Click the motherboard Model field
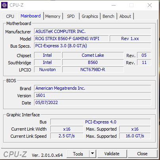Screen dimensions: 160x160 [x=71, y=39]
